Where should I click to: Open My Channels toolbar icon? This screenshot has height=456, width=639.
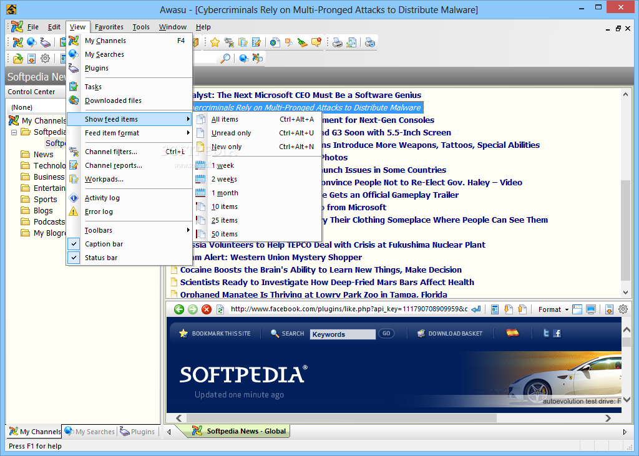pos(18,42)
